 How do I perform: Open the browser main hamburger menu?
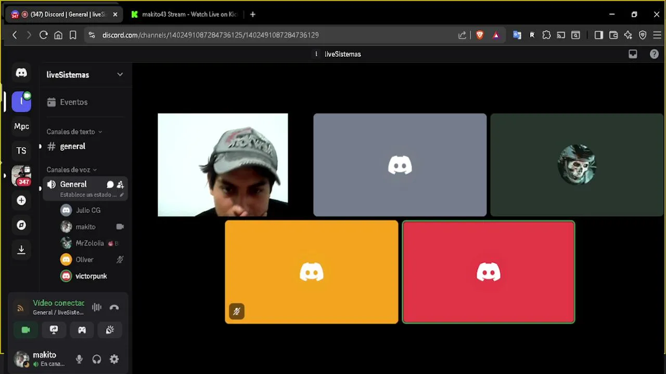pyautogui.click(x=657, y=35)
